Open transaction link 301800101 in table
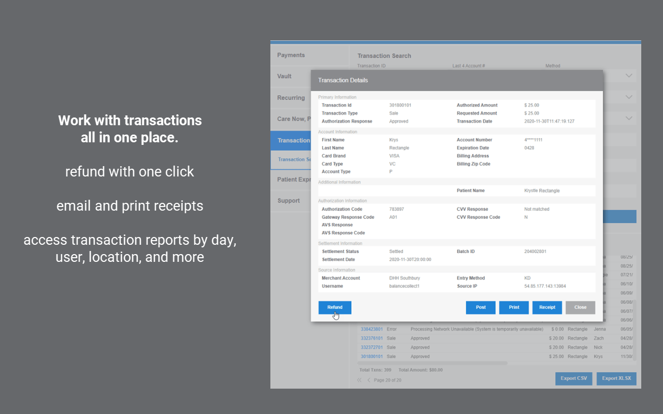 pos(372,357)
